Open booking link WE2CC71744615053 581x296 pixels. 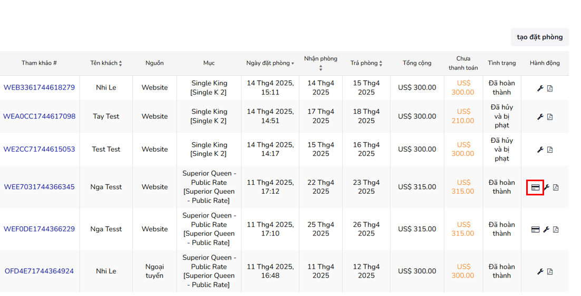39,149
